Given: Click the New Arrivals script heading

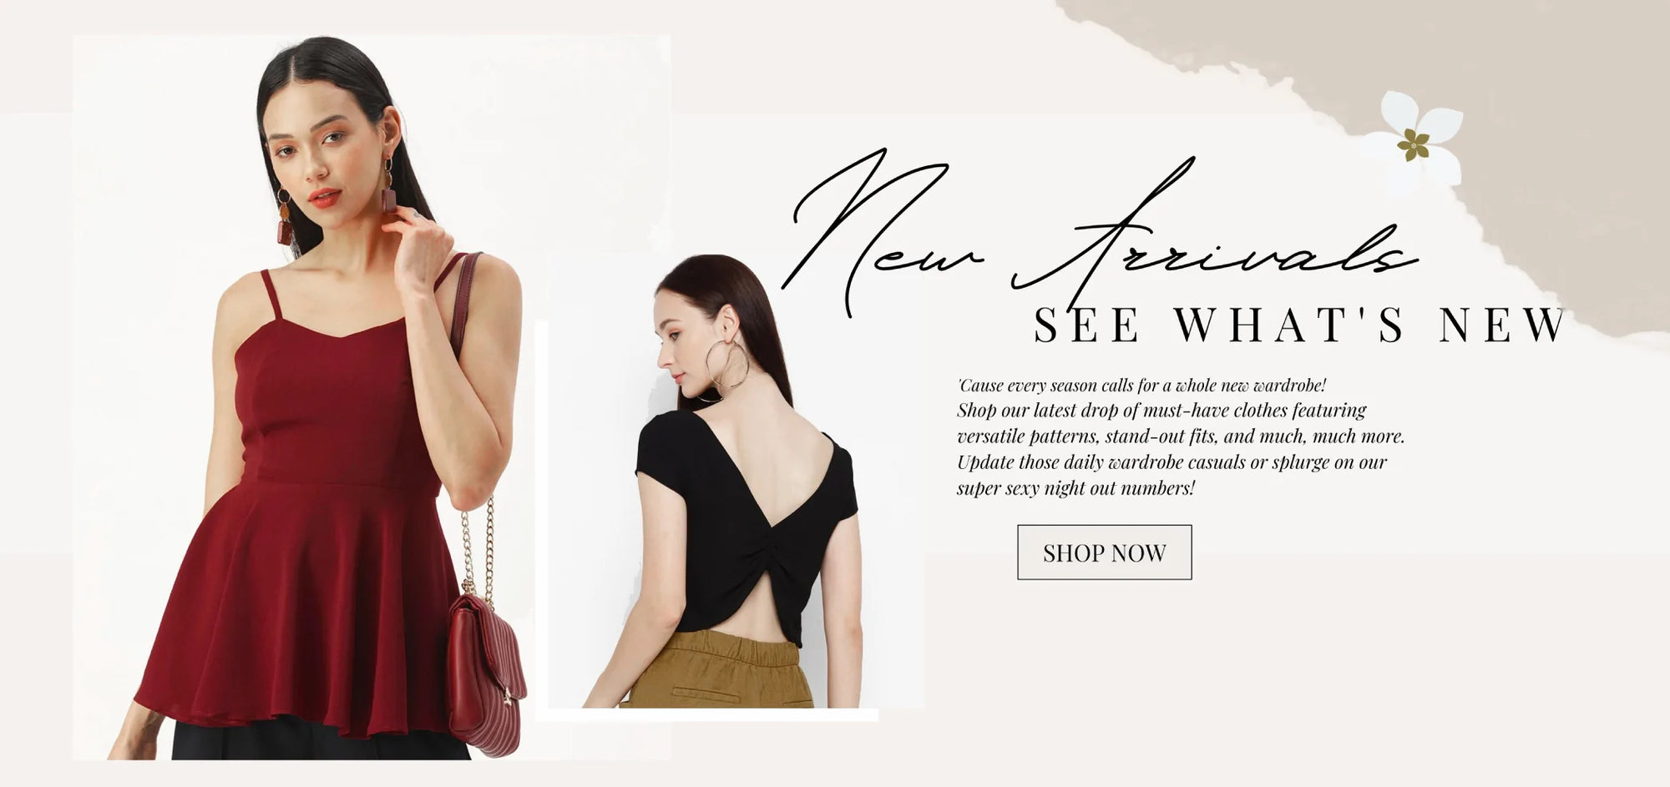Looking at the screenshot, I should [1098, 230].
